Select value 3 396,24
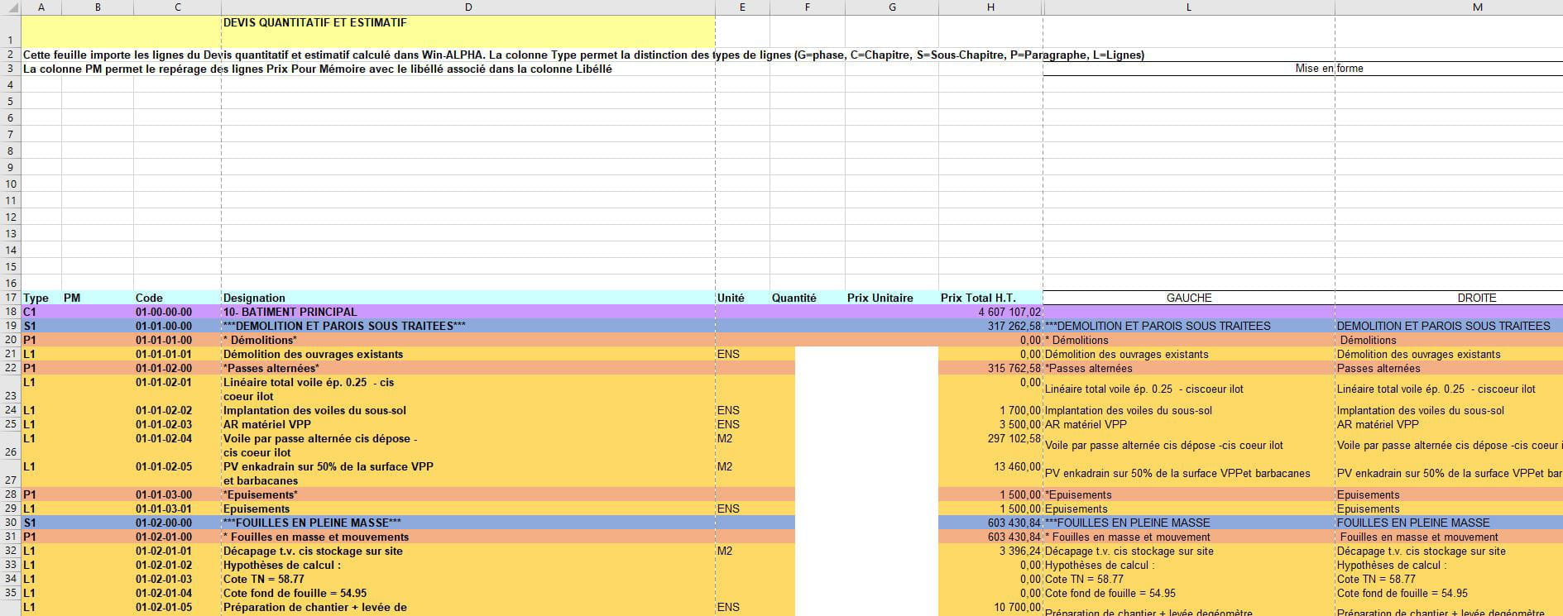This screenshot has height=616, width=1563. [990, 551]
